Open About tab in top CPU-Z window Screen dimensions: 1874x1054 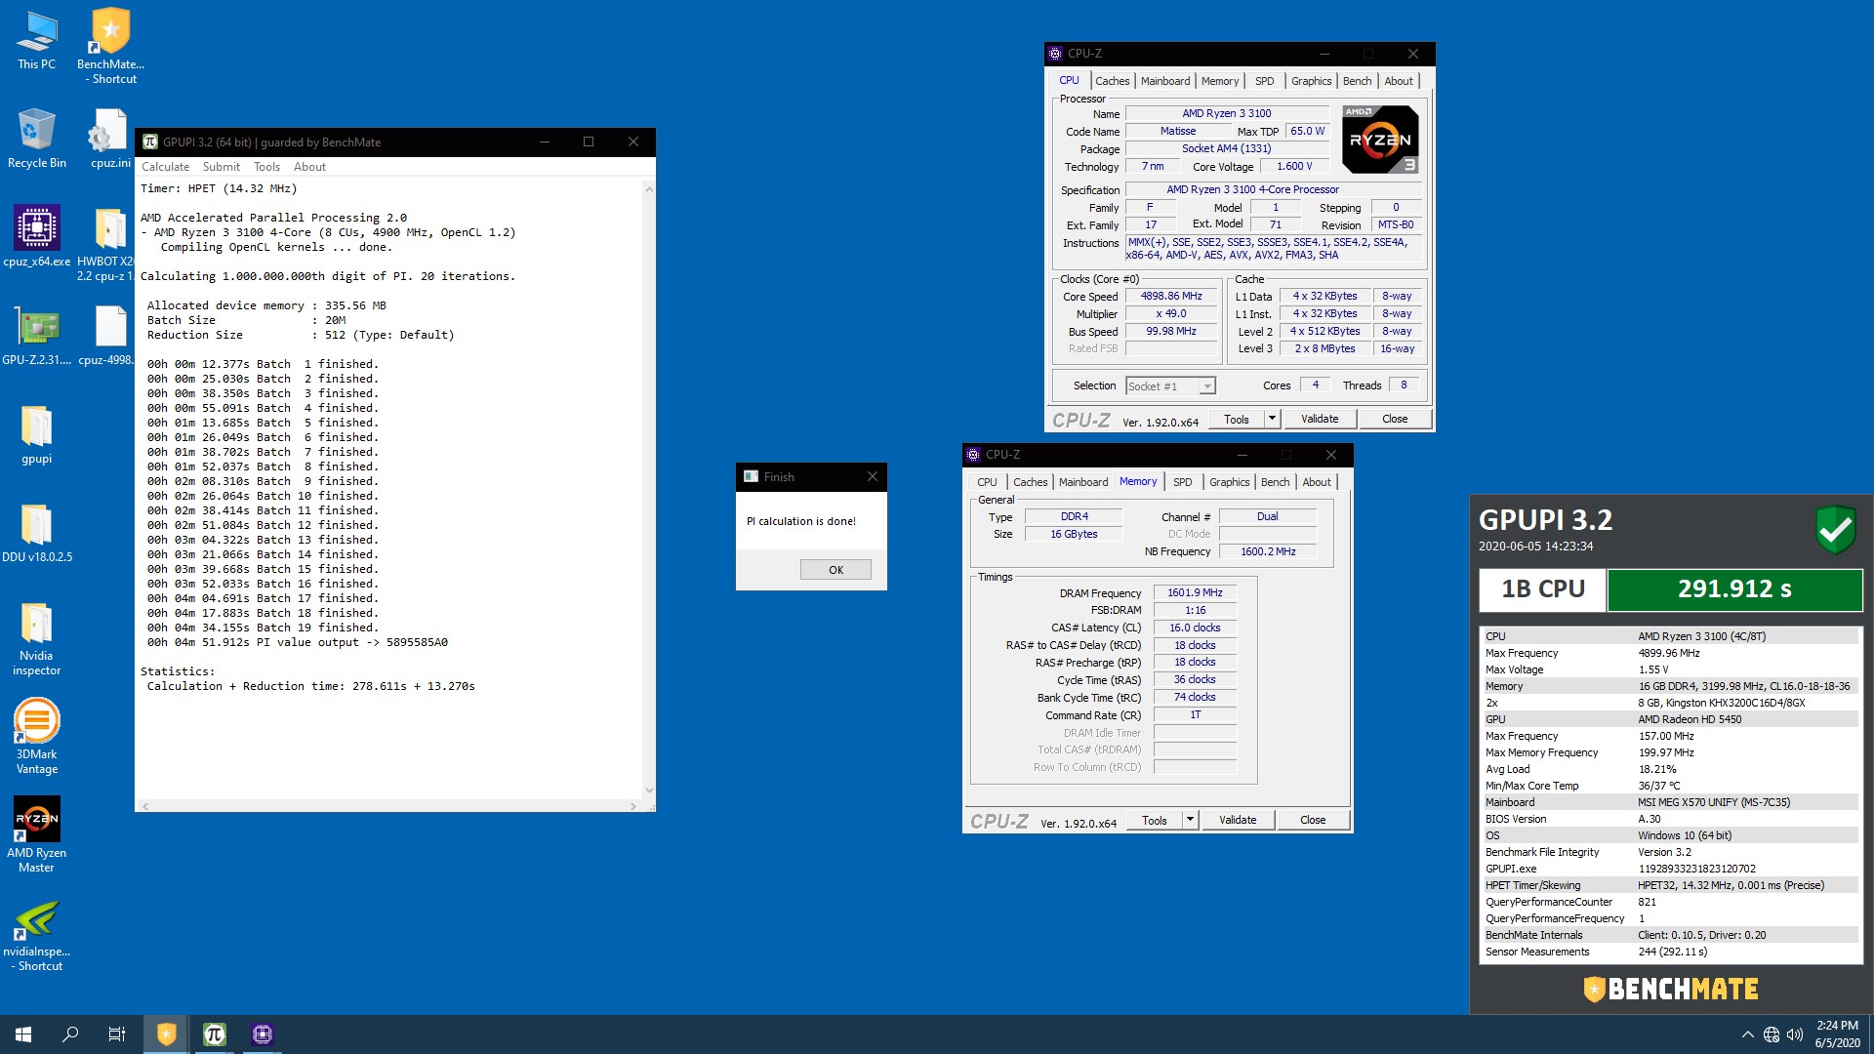(1398, 81)
